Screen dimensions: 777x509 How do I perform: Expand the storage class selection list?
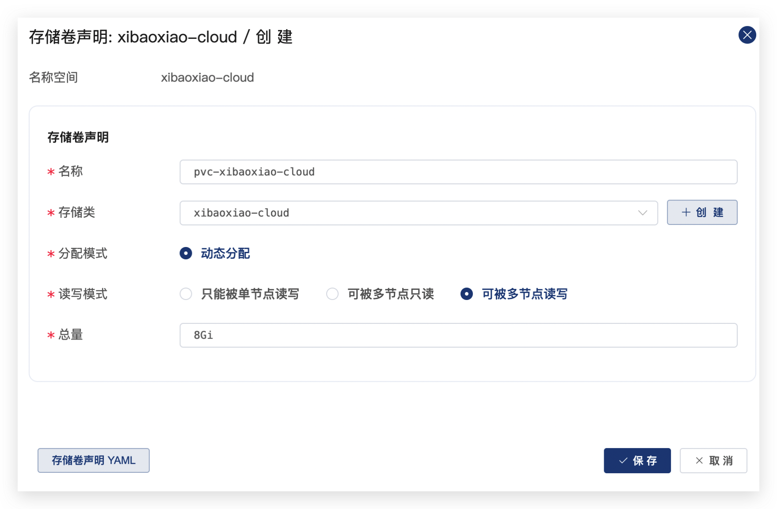[644, 213]
